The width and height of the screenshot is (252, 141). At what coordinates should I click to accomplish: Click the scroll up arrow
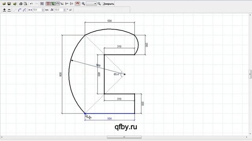point(250,15)
